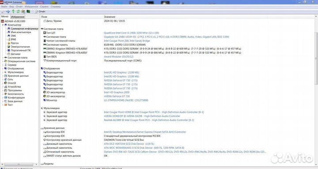318x169 pixels.
Task: Click the База данных tree icon
Action: tap(6, 101)
